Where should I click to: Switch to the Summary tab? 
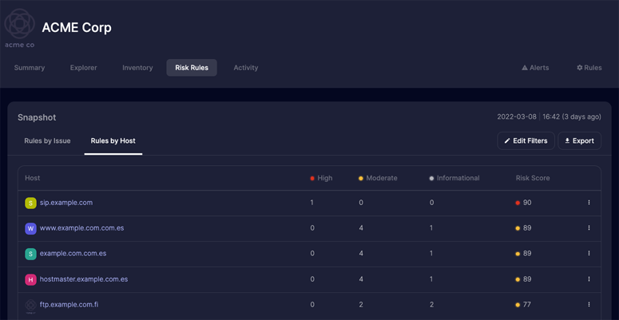coord(30,68)
